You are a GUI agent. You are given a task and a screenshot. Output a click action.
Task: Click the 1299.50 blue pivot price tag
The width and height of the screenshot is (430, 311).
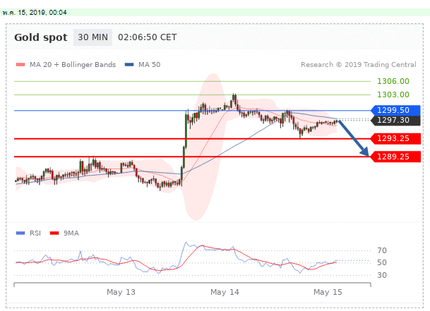coord(395,110)
